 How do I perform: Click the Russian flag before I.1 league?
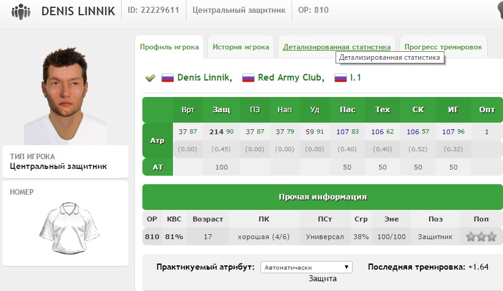[x=340, y=78]
